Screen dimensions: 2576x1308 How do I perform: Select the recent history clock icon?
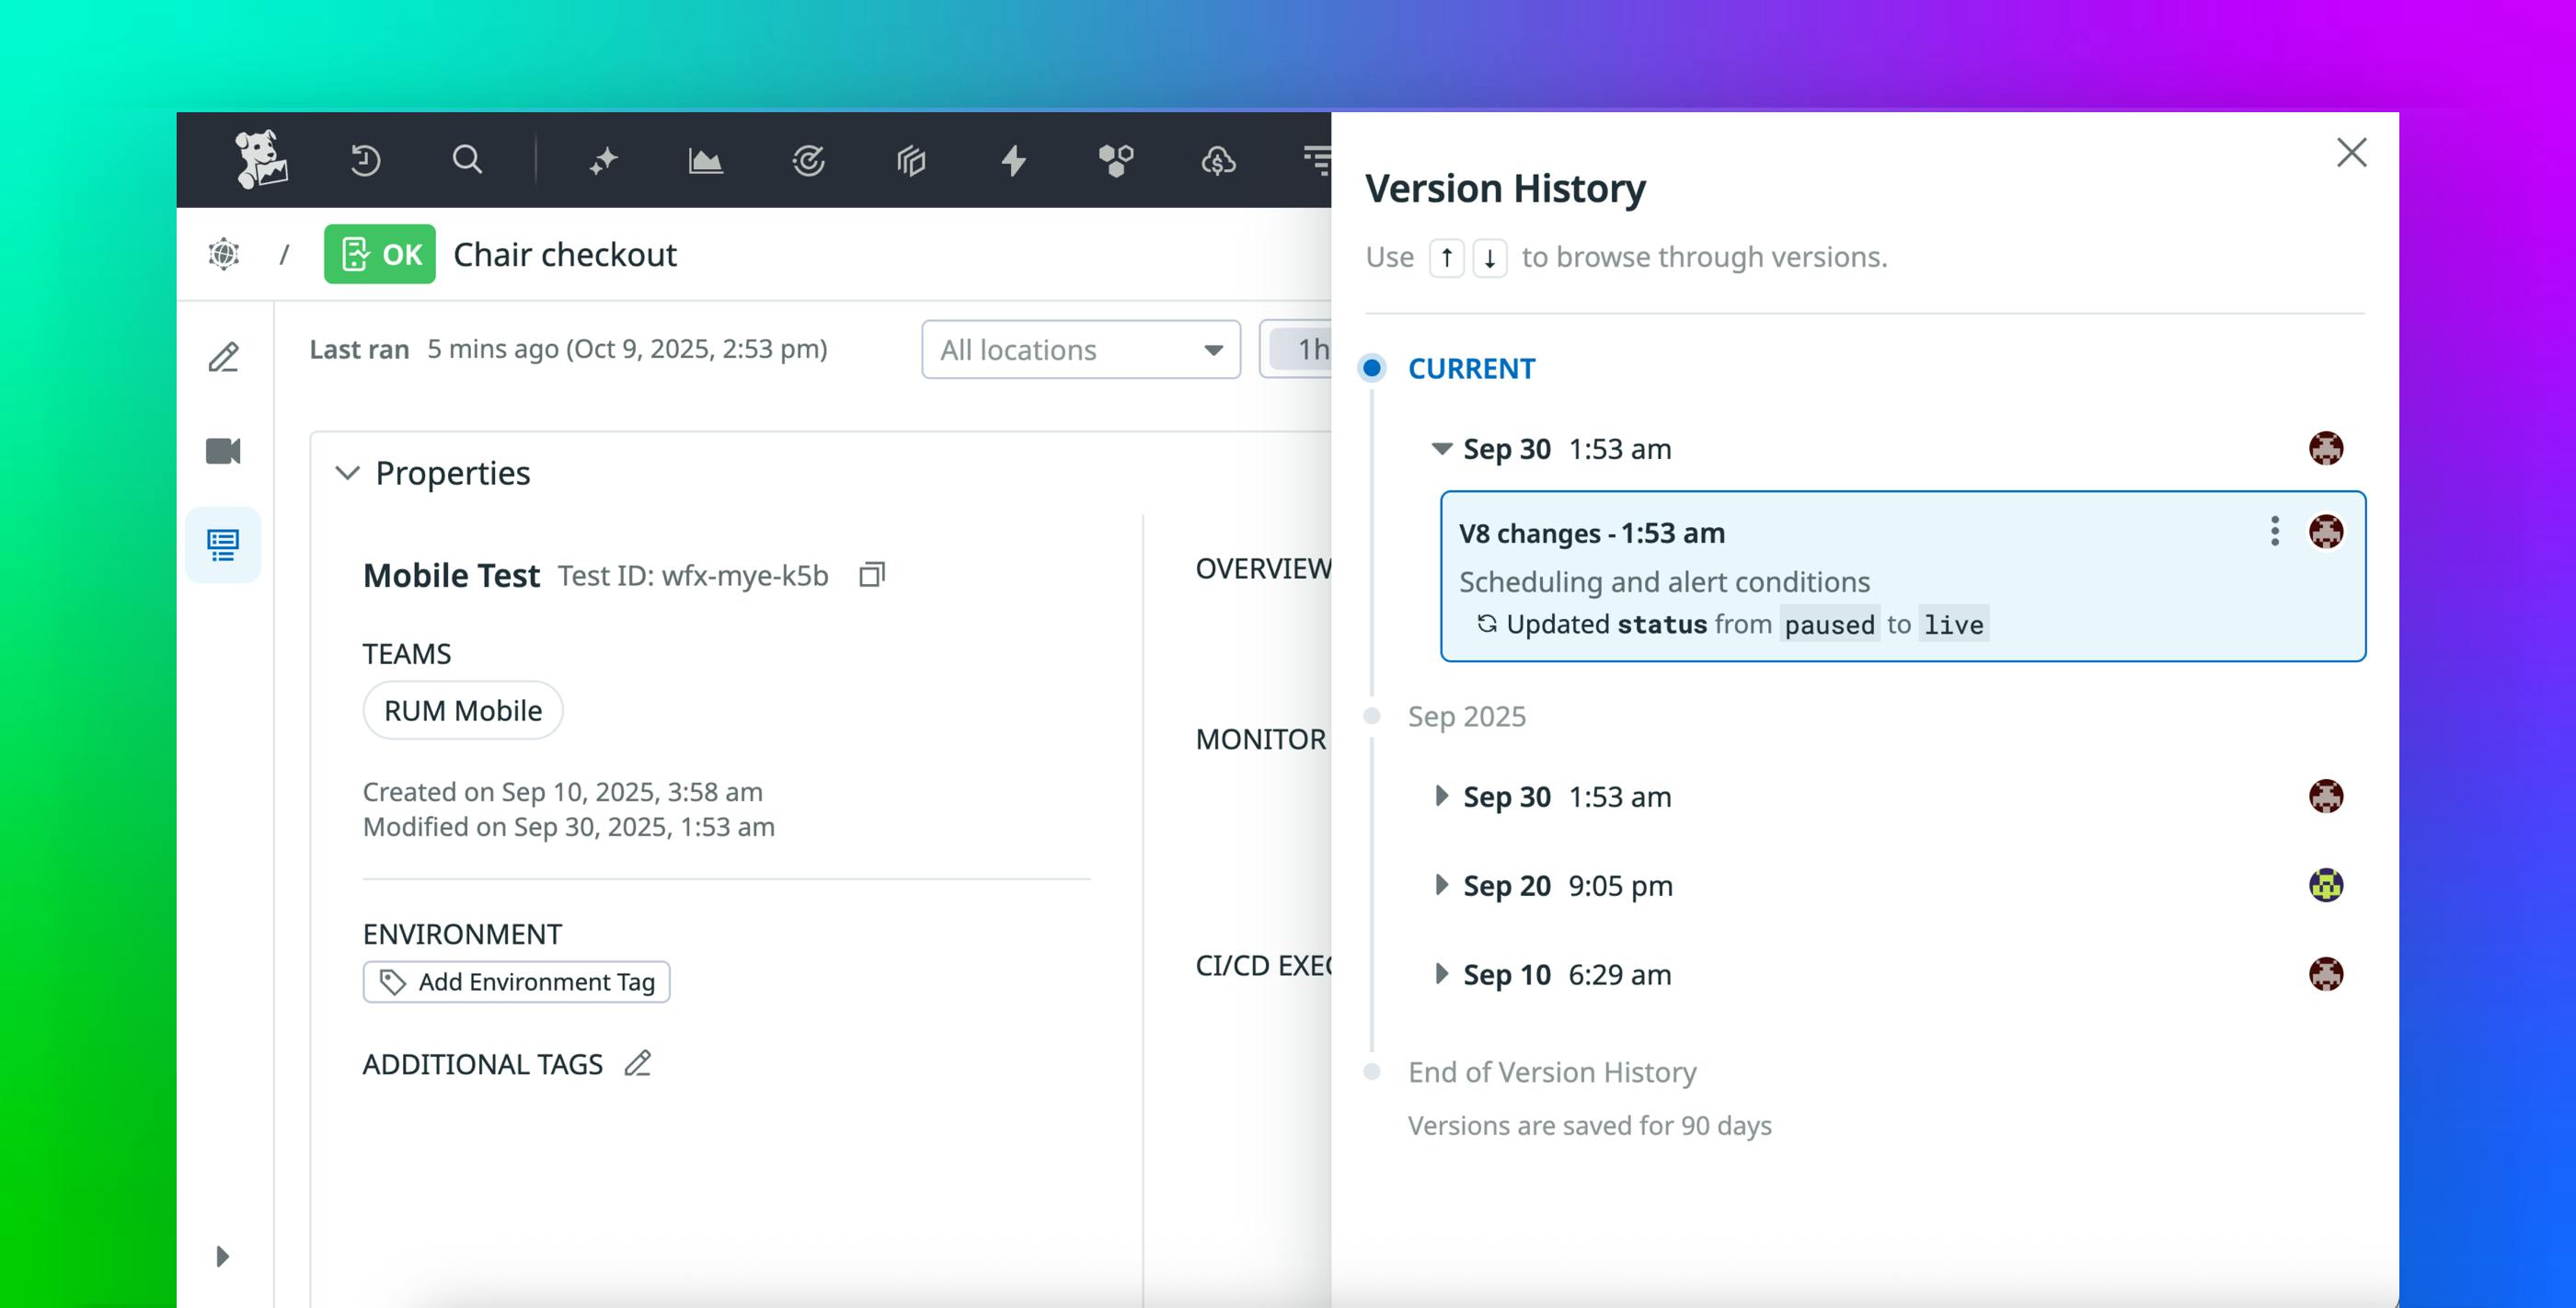(364, 159)
